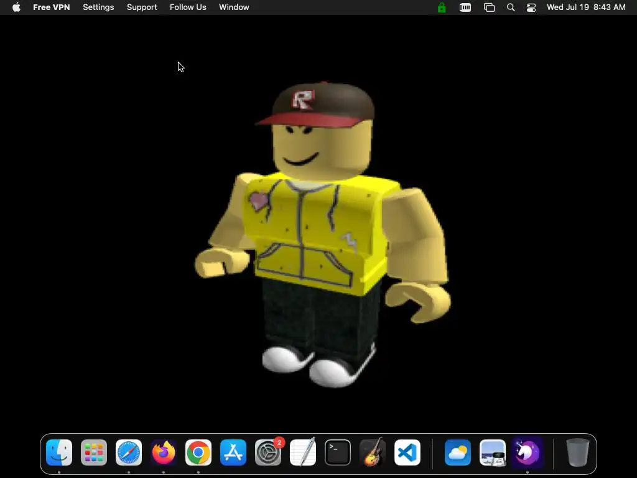Click the overlapping windows icon in menu bar

point(489,7)
